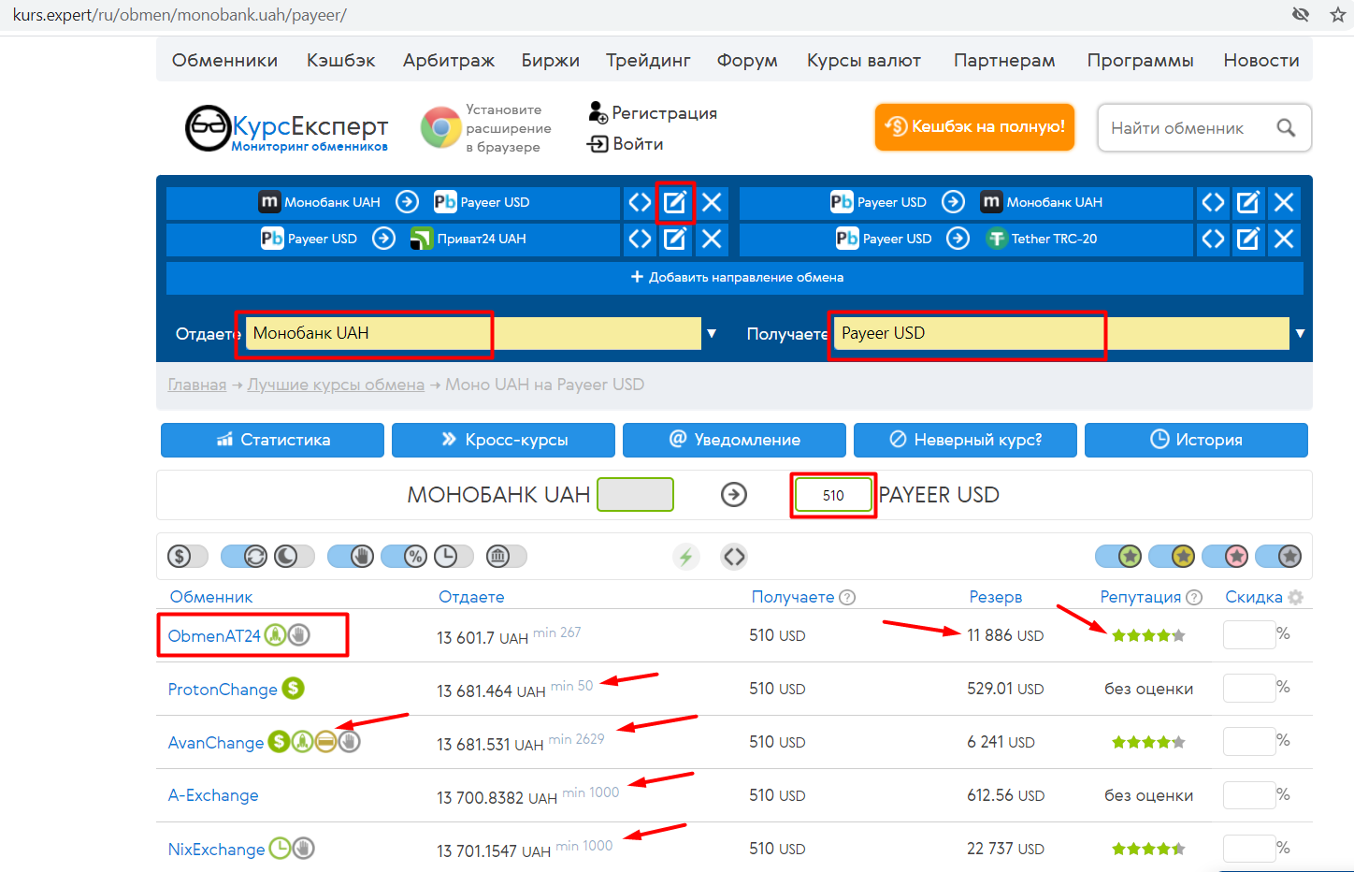Edit the Payeer USD → Монобанк UAH direction

[1248, 202]
